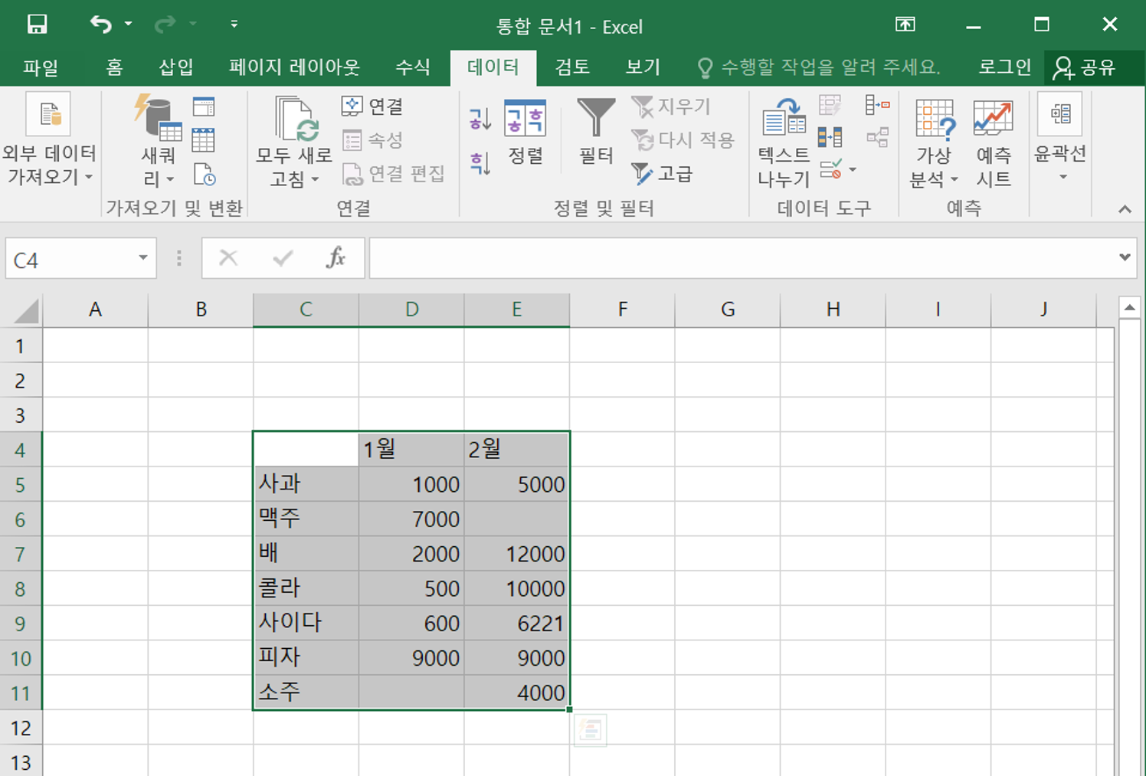The width and height of the screenshot is (1146, 776).
Task: Click the Sort ascending icon
Action: pos(480,119)
